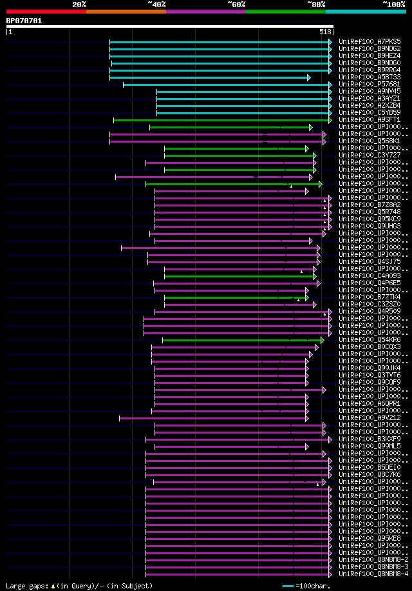Select the UniRef100_A6QPR1 hit label
This screenshot has width=412, height=591.
[370, 404]
